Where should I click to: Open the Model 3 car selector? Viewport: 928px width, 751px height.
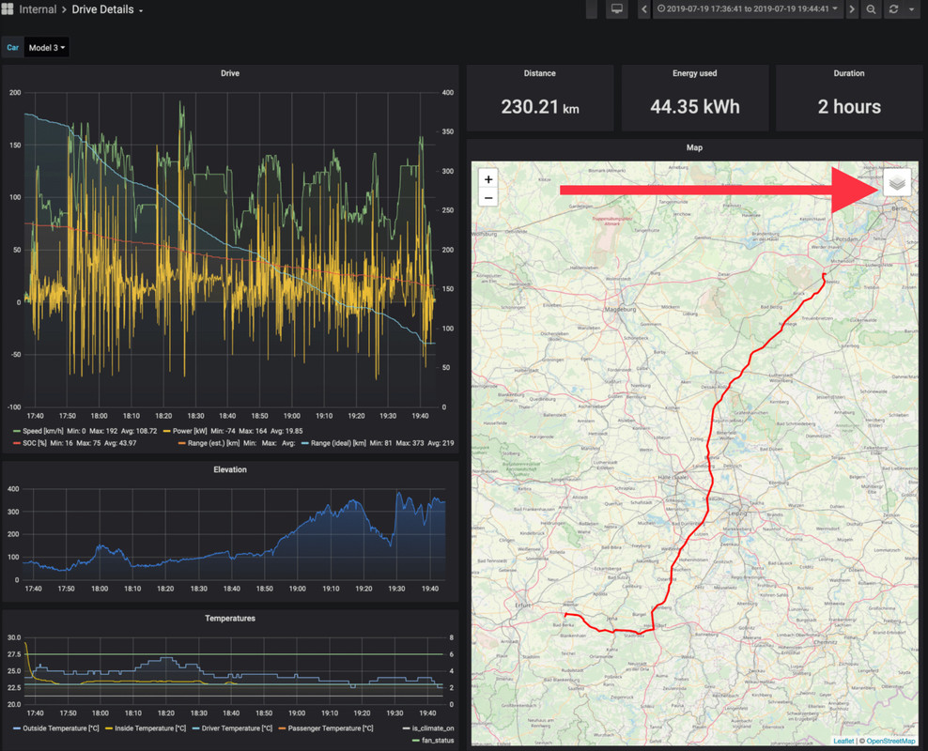(x=47, y=47)
